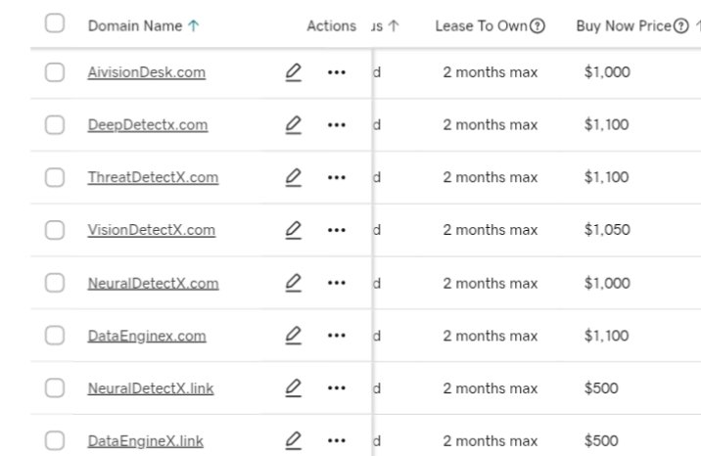Click the $1,100 price for DataEnginex.com
This screenshot has width=701, height=456.
point(607,336)
